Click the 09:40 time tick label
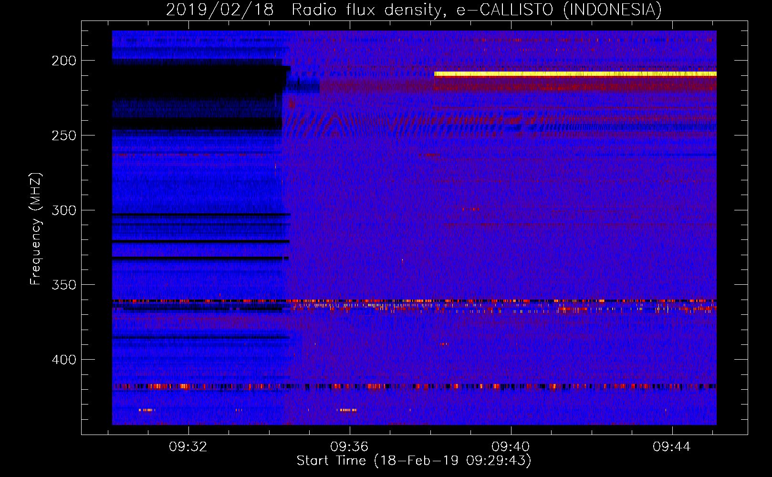 click(x=511, y=446)
